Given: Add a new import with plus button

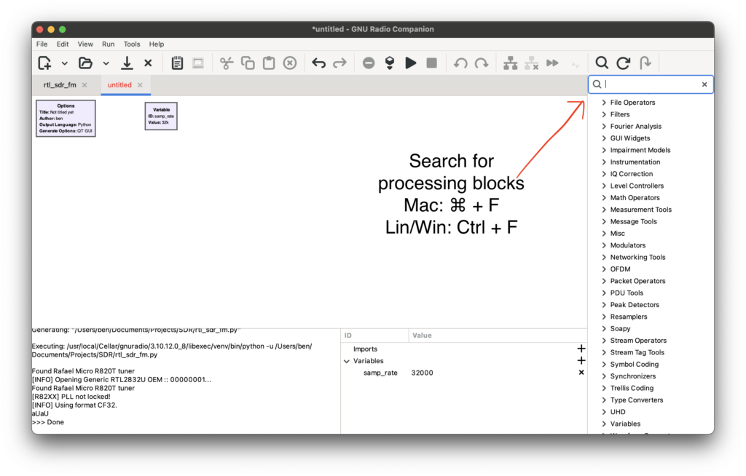Looking at the screenshot, I should click(581, 349).
